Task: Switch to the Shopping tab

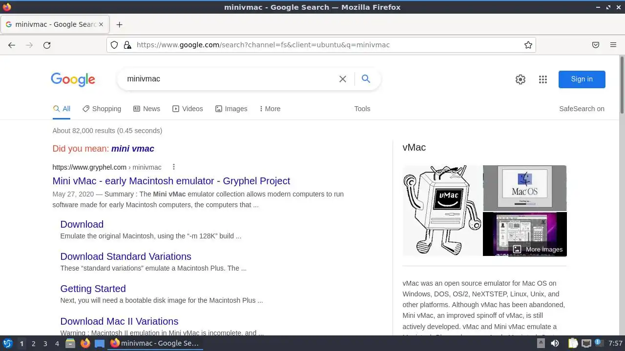Action: [x=102, y=109]
